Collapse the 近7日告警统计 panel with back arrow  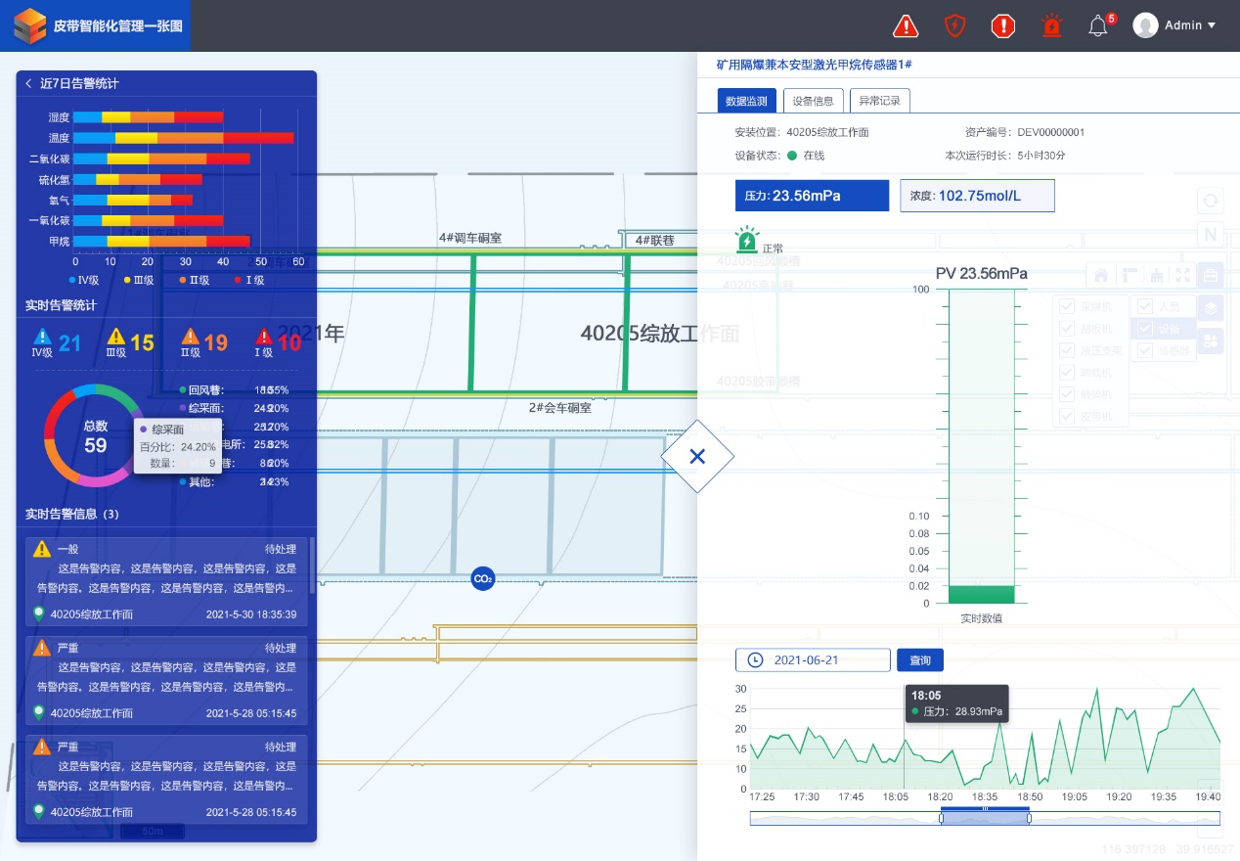pyautogui.click(x=28, y=84)
